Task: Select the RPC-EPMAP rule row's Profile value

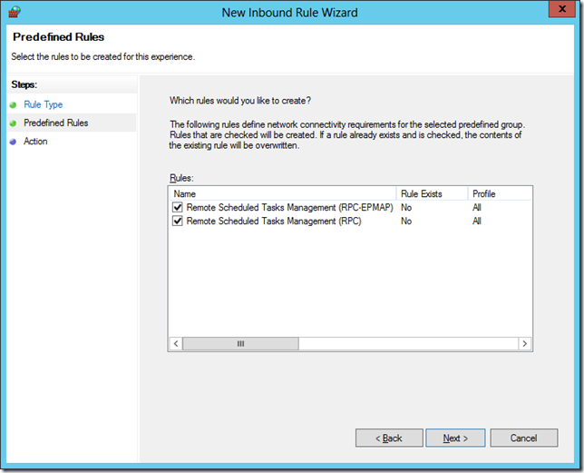Action: pyautogui.click(x=477, y=208)
